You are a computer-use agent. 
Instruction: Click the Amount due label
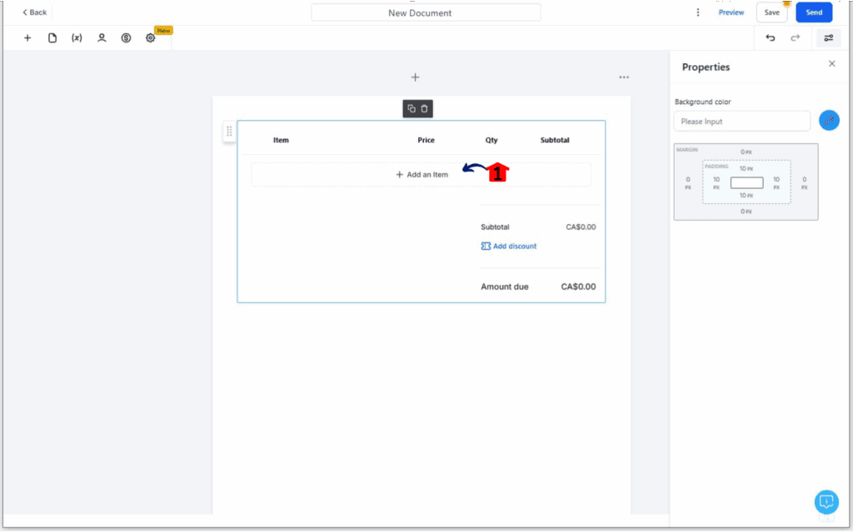coord(504,286)
